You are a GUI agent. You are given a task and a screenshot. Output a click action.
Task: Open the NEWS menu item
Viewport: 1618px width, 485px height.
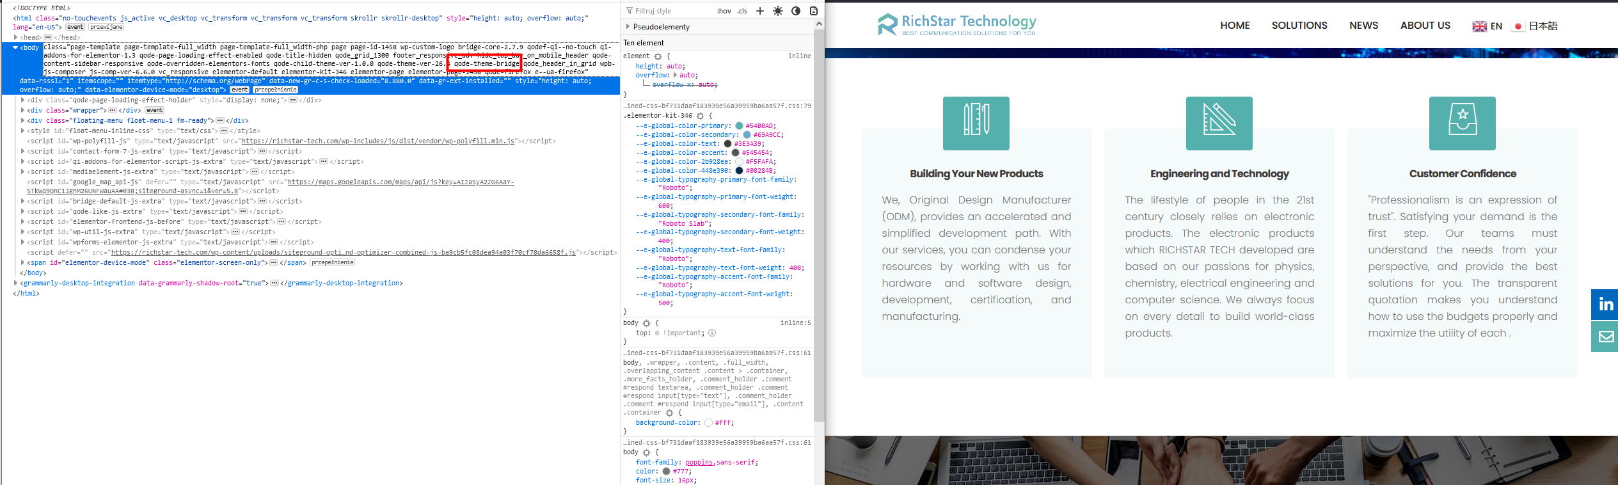1364,26
